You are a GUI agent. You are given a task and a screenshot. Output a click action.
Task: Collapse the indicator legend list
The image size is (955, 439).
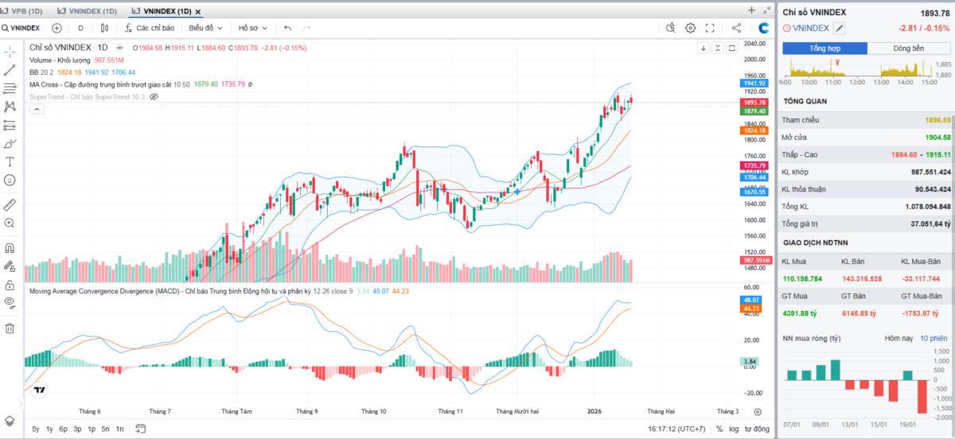pos(36,110)
